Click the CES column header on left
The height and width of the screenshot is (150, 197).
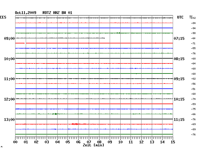pos(3,17)
